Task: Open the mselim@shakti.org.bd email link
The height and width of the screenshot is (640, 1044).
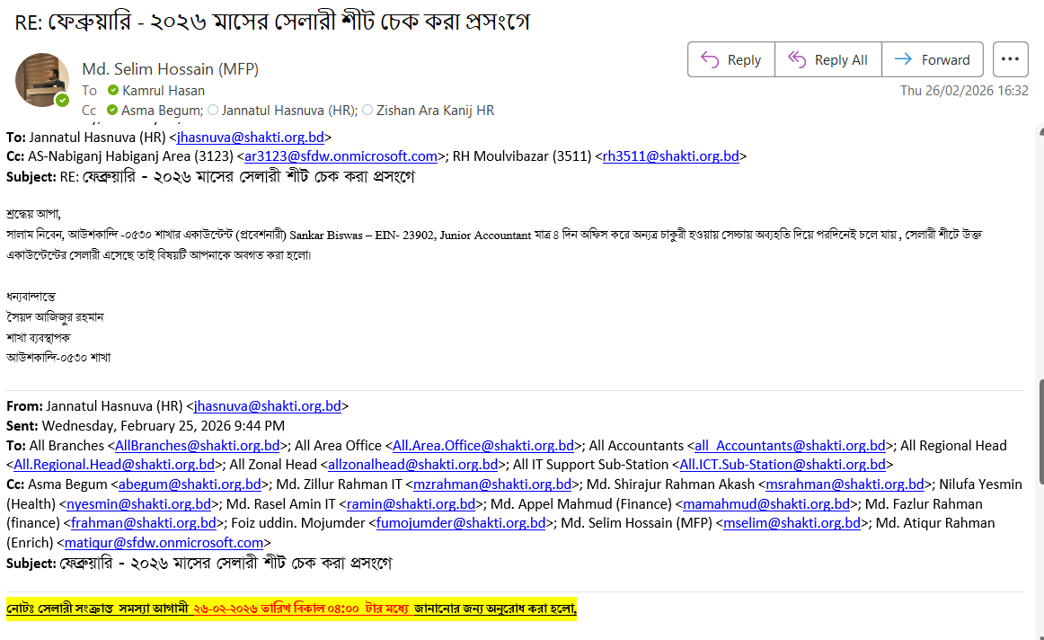Action: tap(792, 523)
